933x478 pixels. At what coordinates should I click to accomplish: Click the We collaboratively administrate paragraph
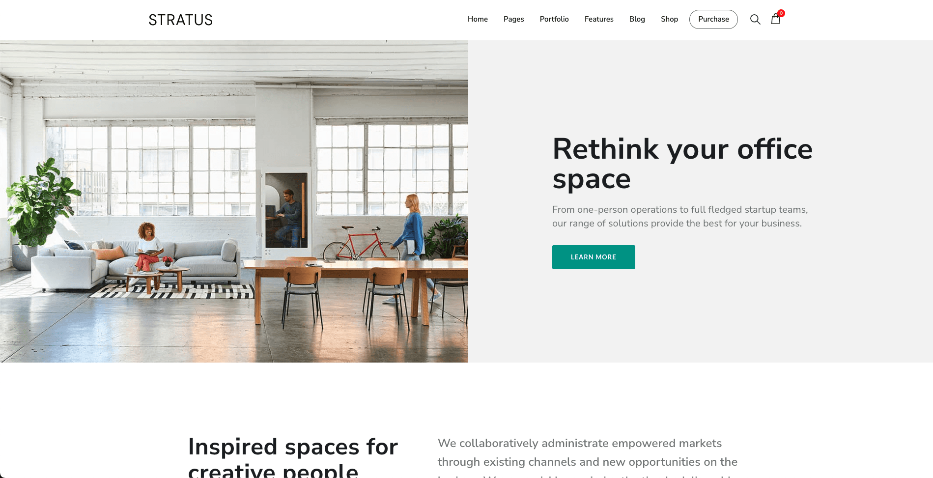(x=588, y=457)
